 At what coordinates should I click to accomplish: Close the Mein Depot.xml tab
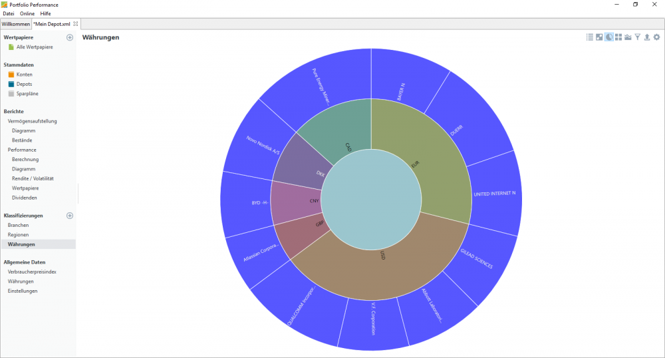tap(76, 24)
